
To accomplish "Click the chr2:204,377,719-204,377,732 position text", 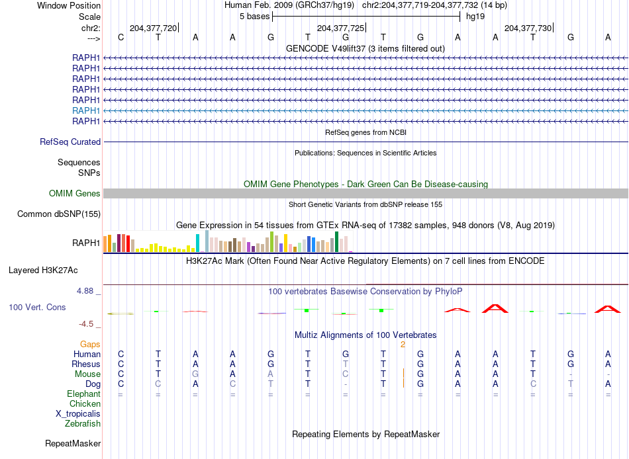I will (x=420, y=5).
